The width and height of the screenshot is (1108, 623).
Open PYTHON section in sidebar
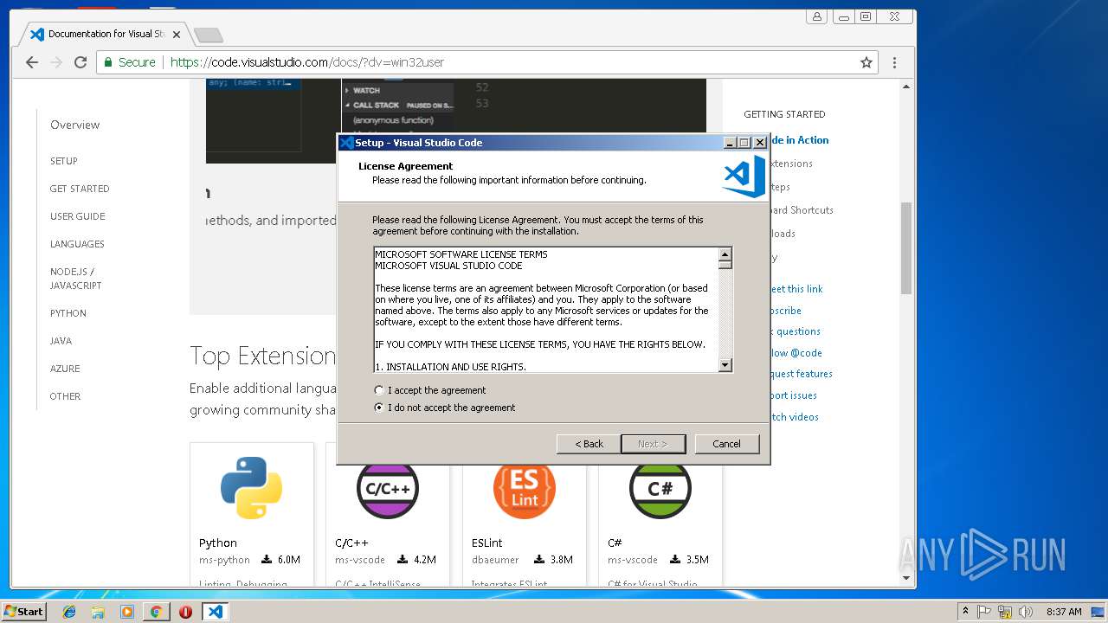click(x=68, y=313)
